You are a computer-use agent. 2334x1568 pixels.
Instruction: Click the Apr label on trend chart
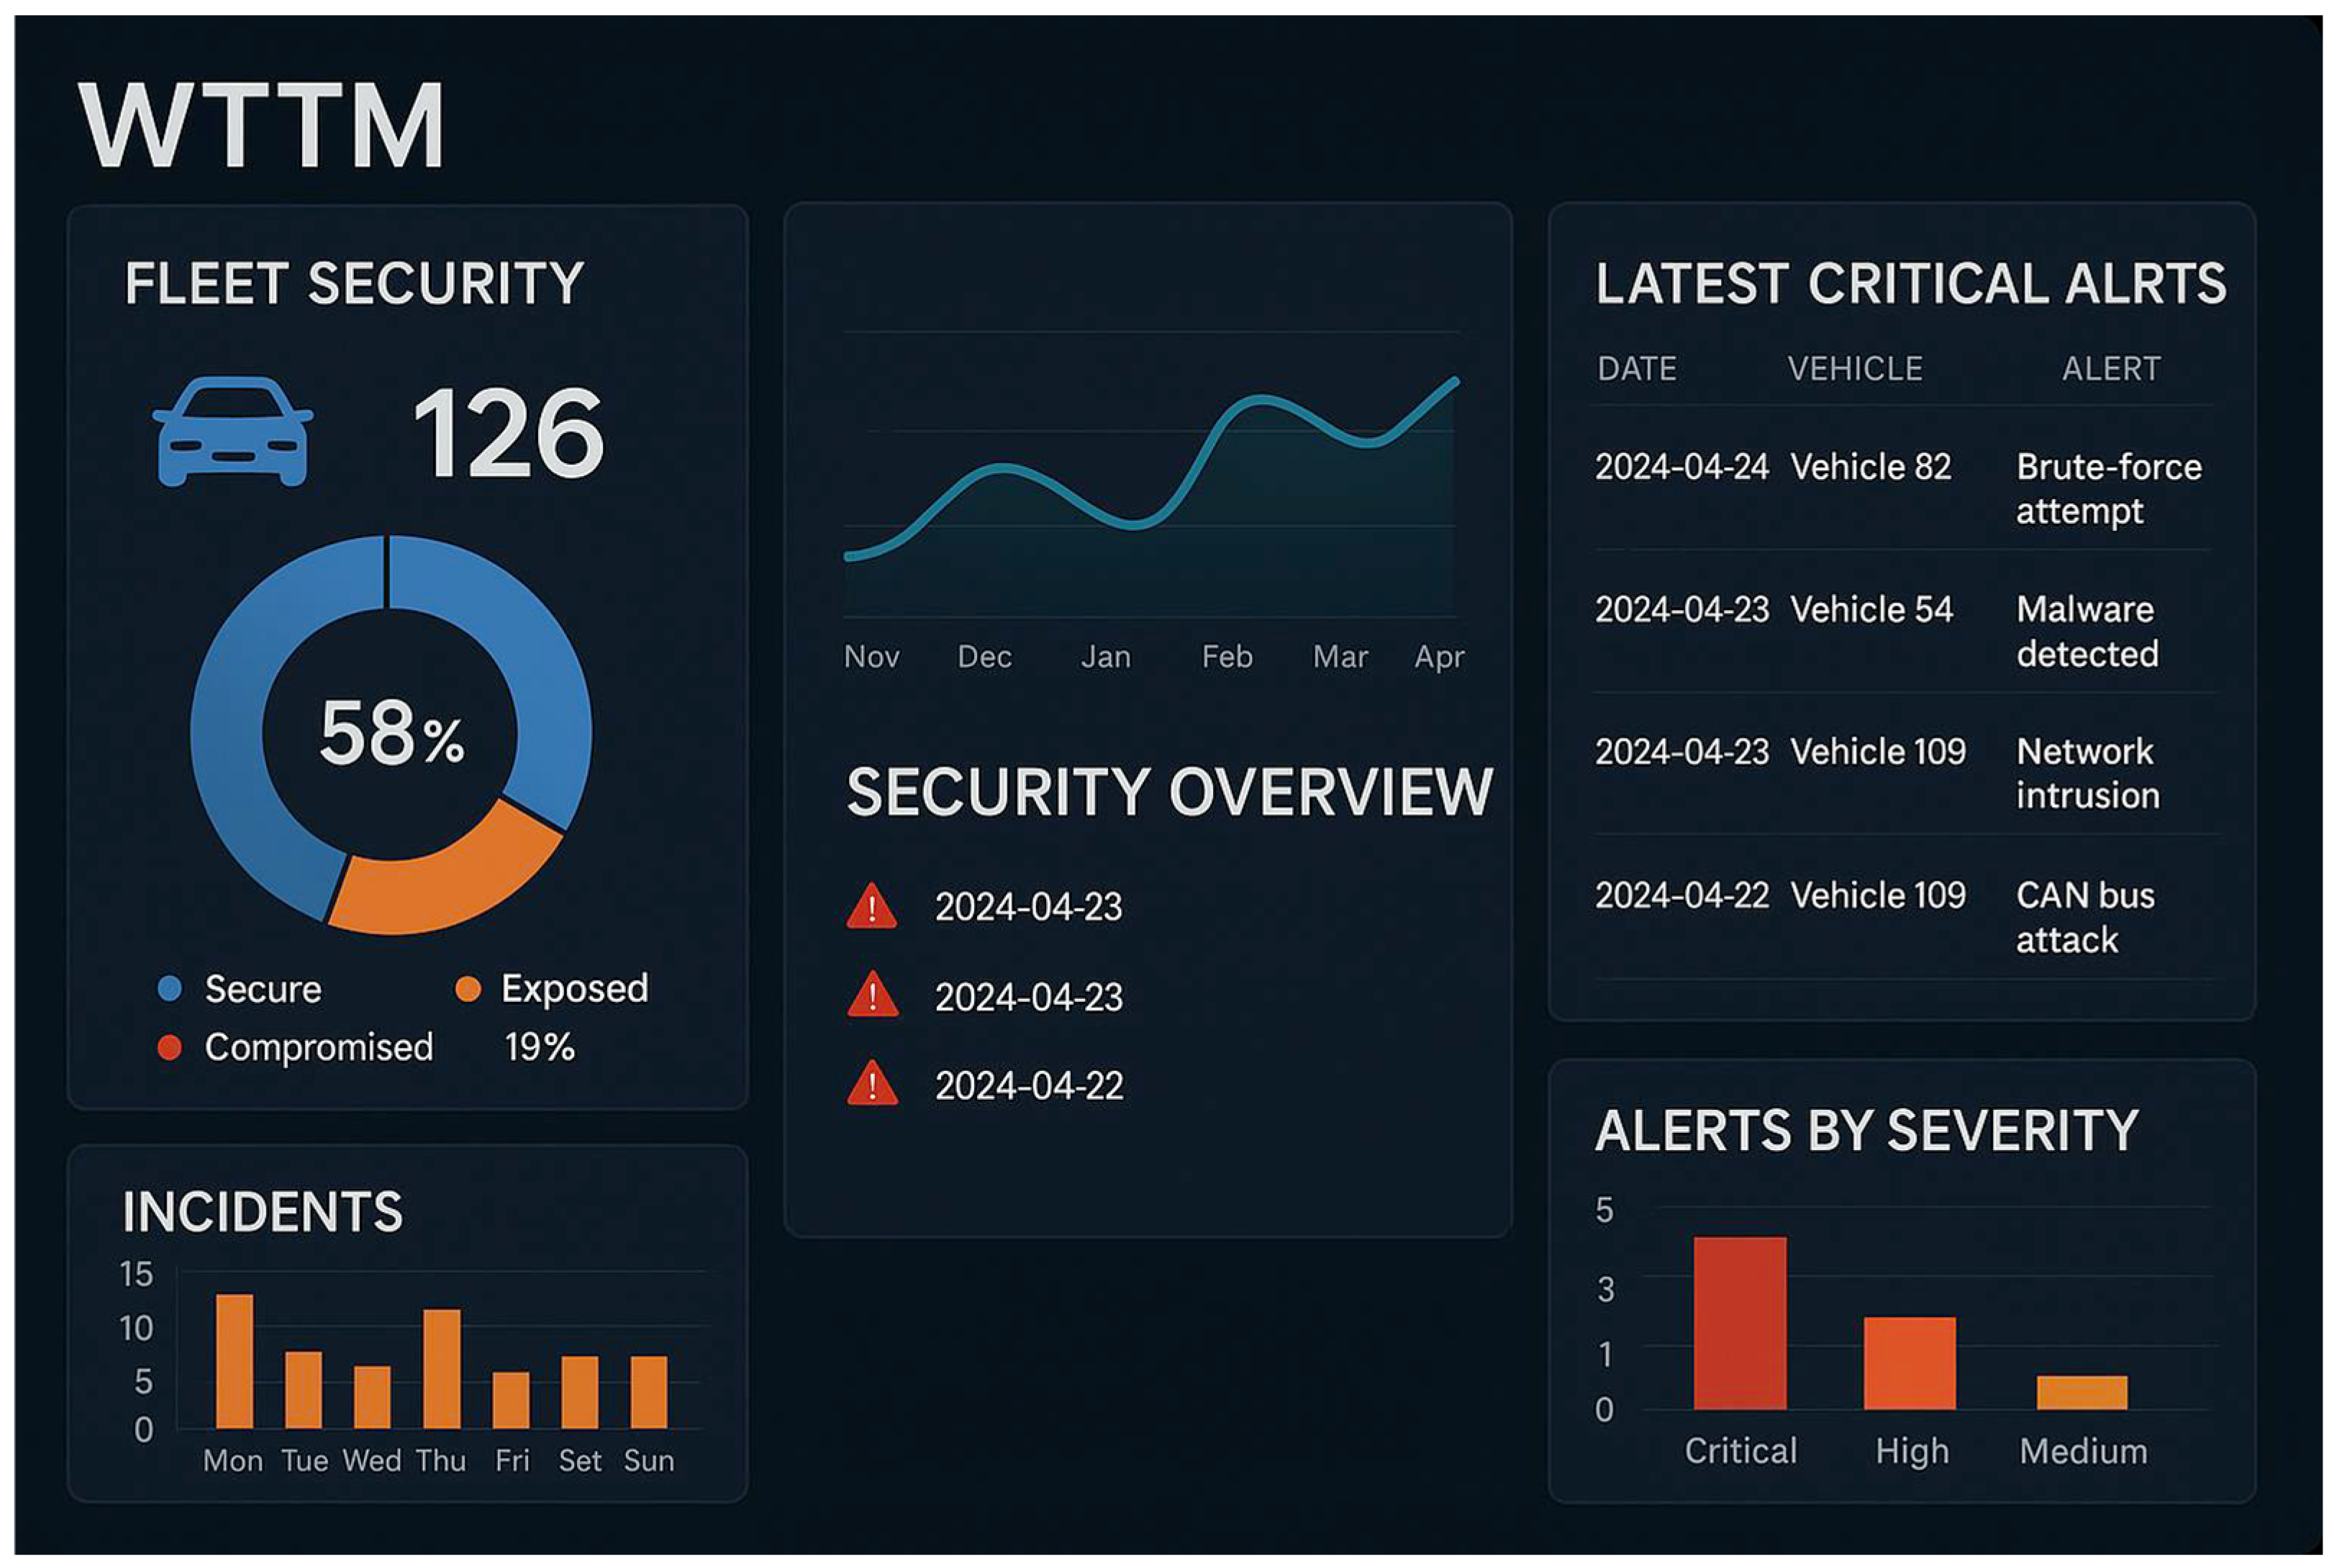pyautogui.click(x=1439, y=658)
